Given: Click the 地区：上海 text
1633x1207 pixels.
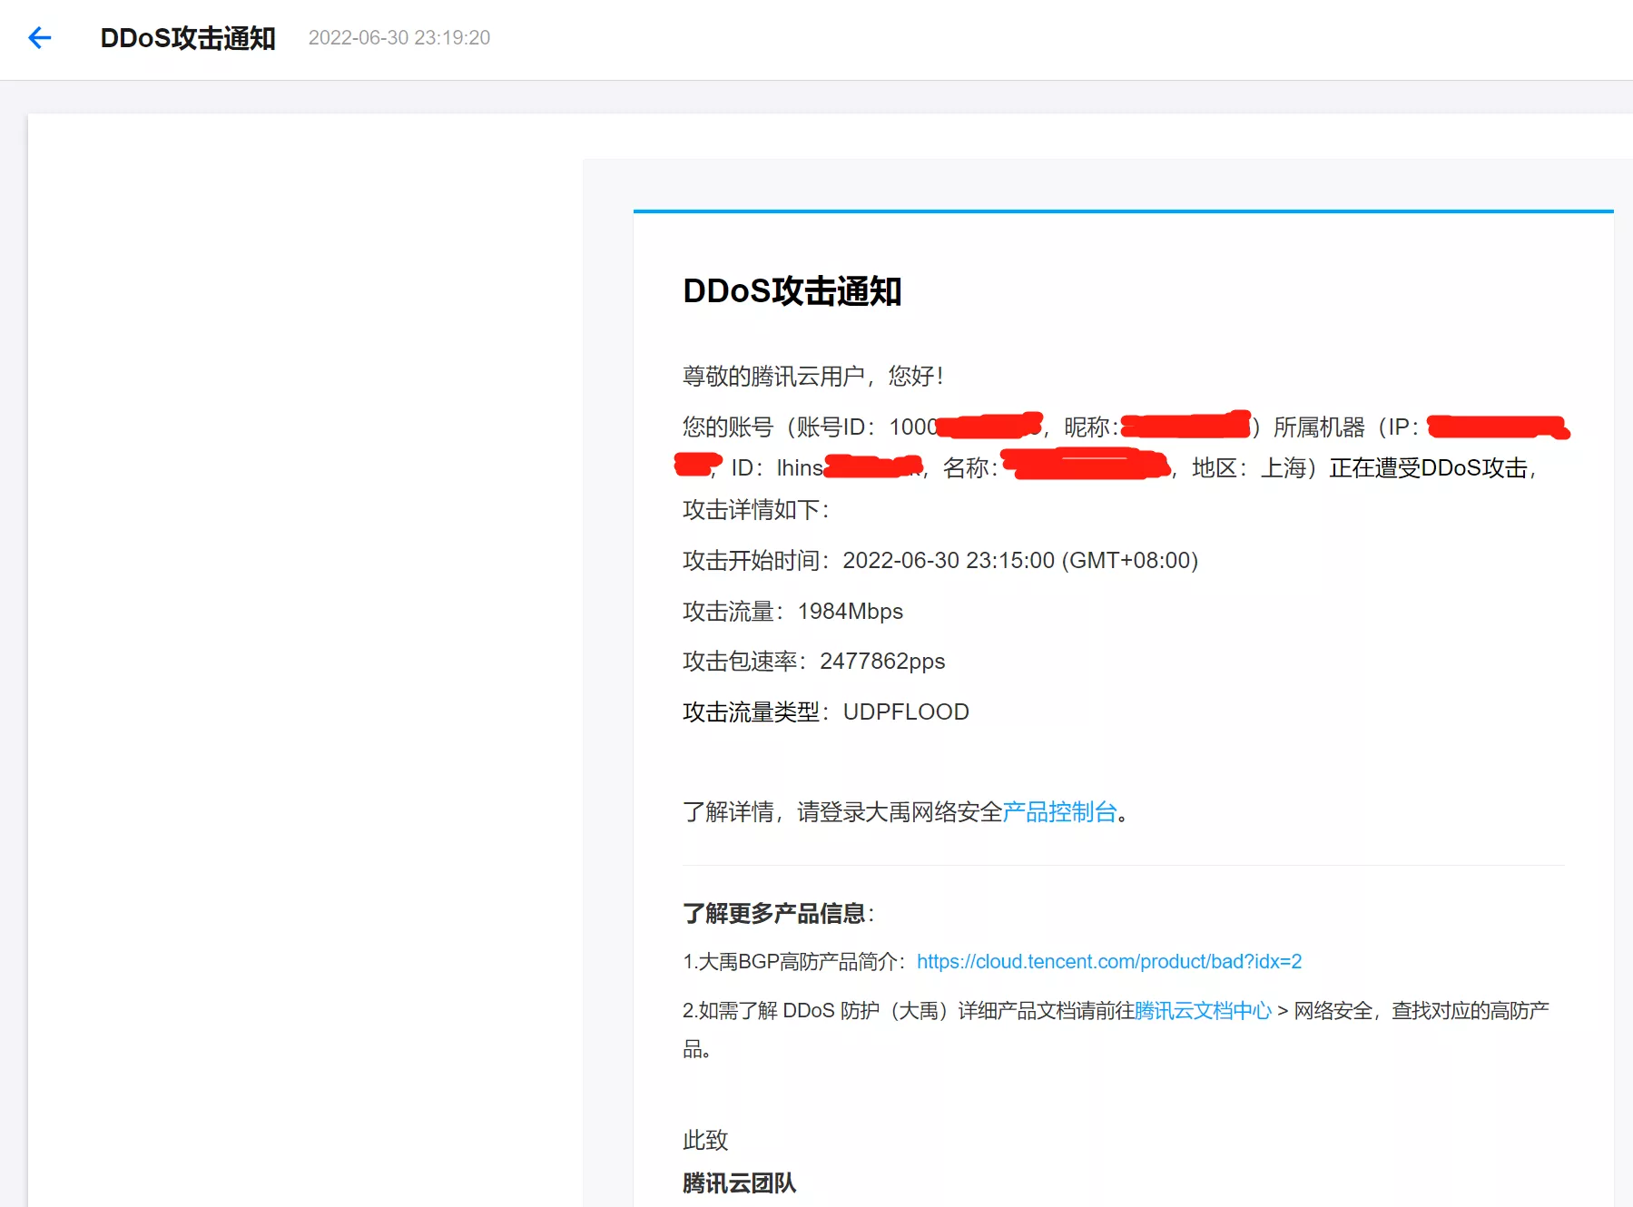Looking at the screenshot, I should pos(1249,468).
